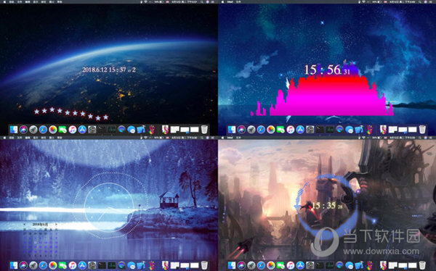Select the analog circular clock on snowy lake

tap(110, 207)
